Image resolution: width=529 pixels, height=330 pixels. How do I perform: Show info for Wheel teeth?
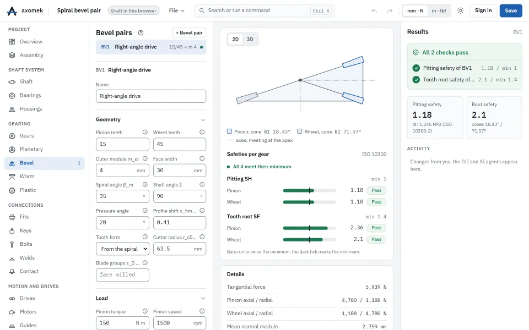202,133
